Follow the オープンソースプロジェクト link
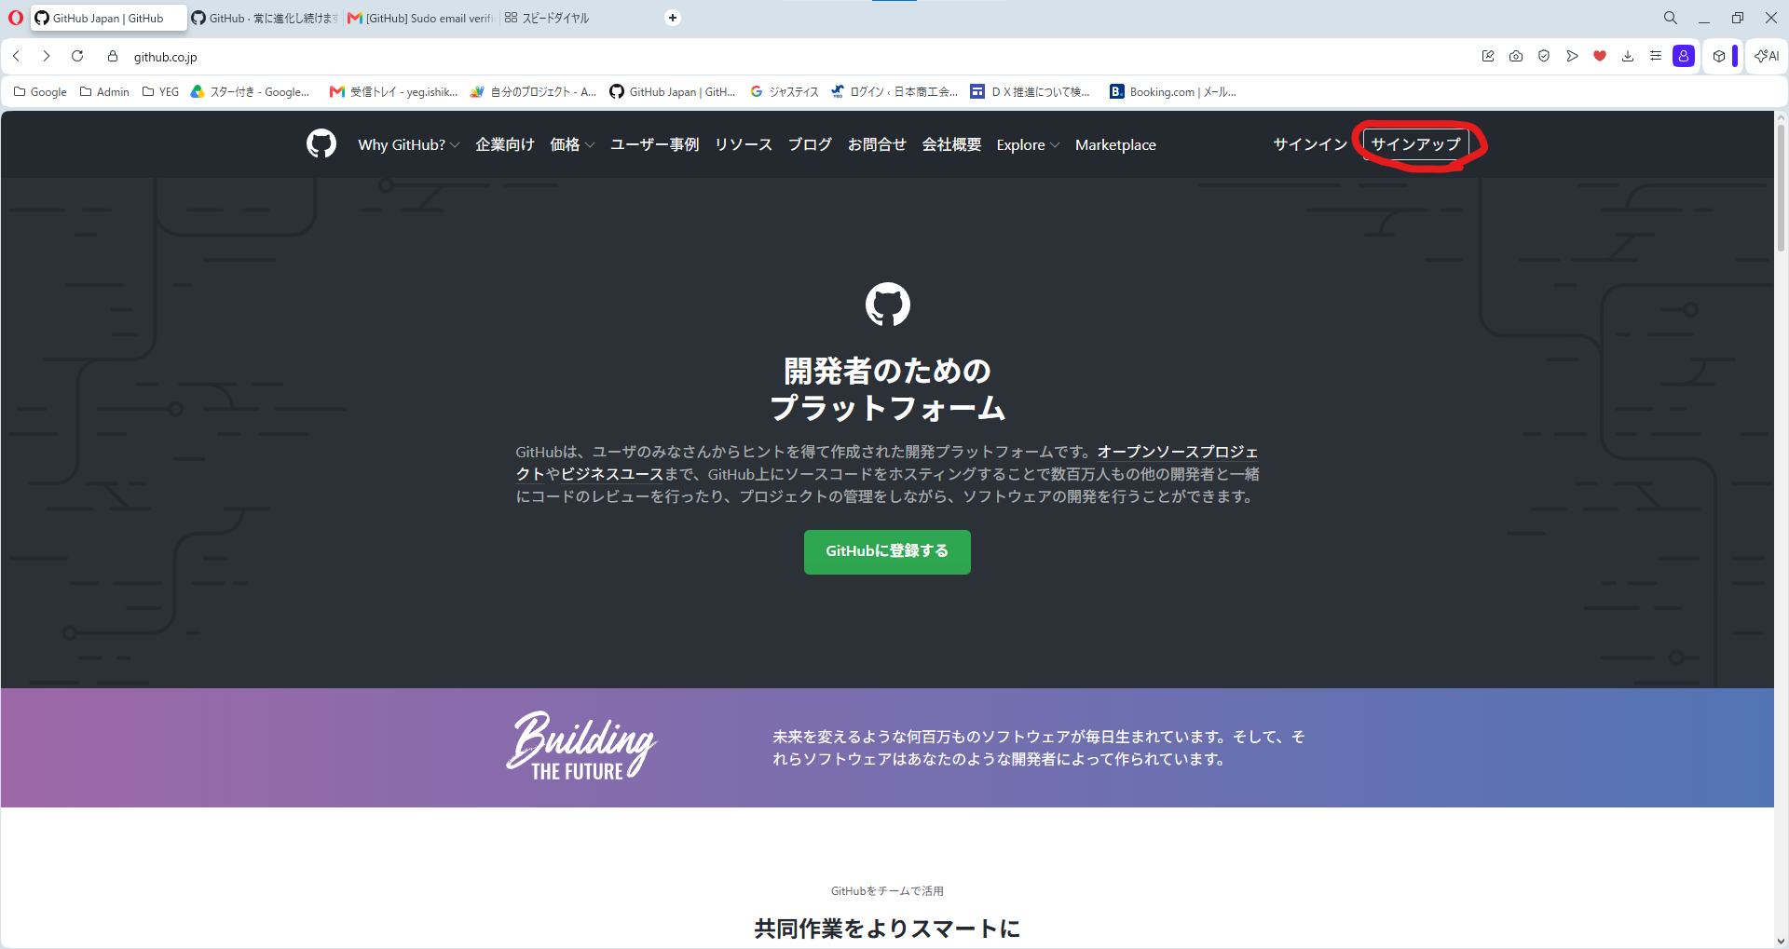1789x949 pixels. click(1178, 452)
